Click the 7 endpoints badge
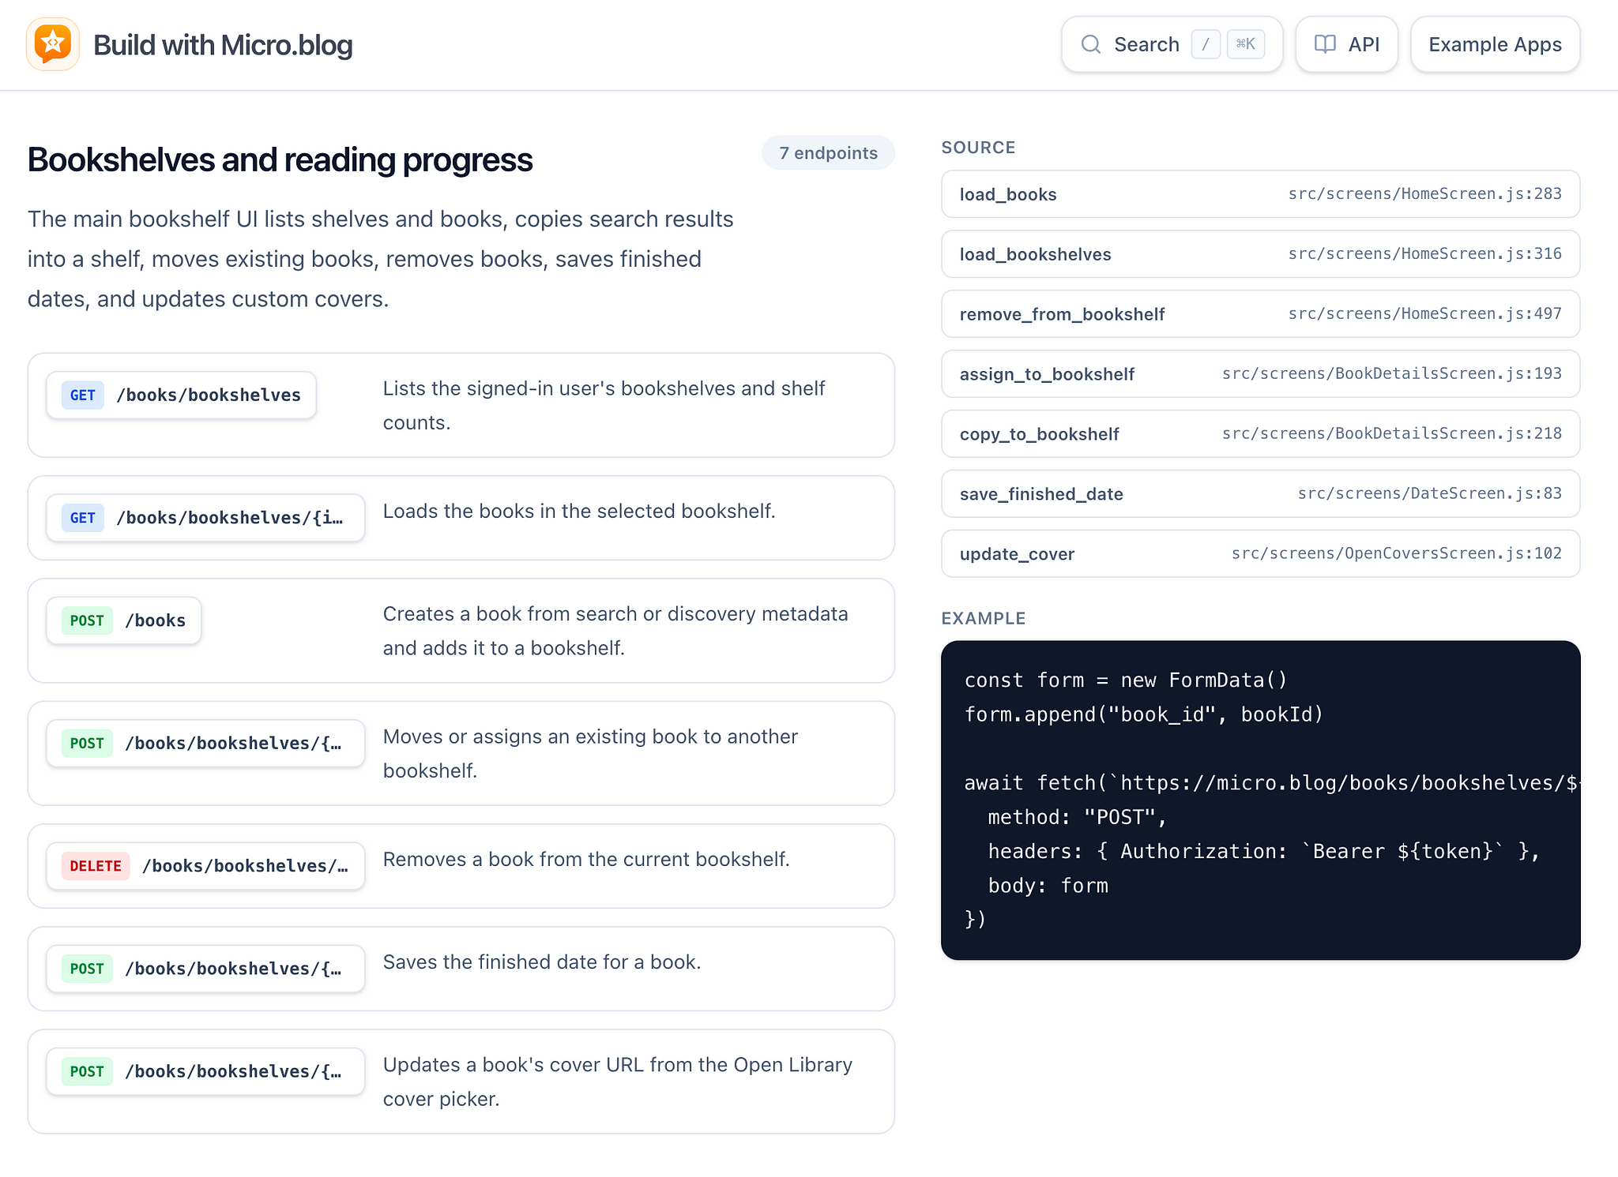This screenshot has width=1618, height=1177. pos(828,153)
